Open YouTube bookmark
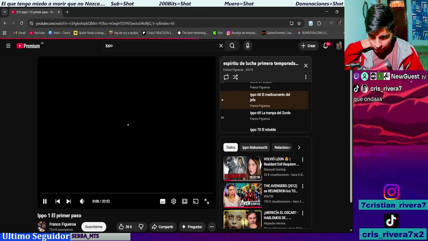The width and height of the screenshot is (428, 241). click(37, 33)
